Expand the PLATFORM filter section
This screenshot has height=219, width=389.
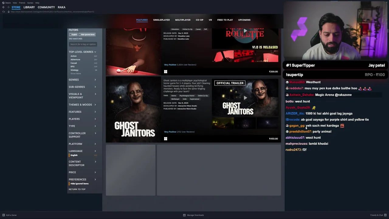[x=82, y=144]
